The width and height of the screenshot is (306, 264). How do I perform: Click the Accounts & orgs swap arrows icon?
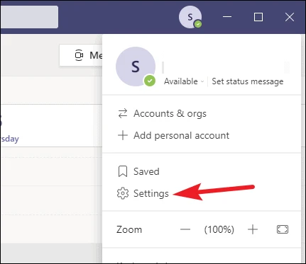[x=123, y=113]
